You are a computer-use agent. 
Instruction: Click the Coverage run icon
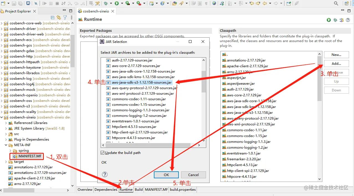(127, 3)
